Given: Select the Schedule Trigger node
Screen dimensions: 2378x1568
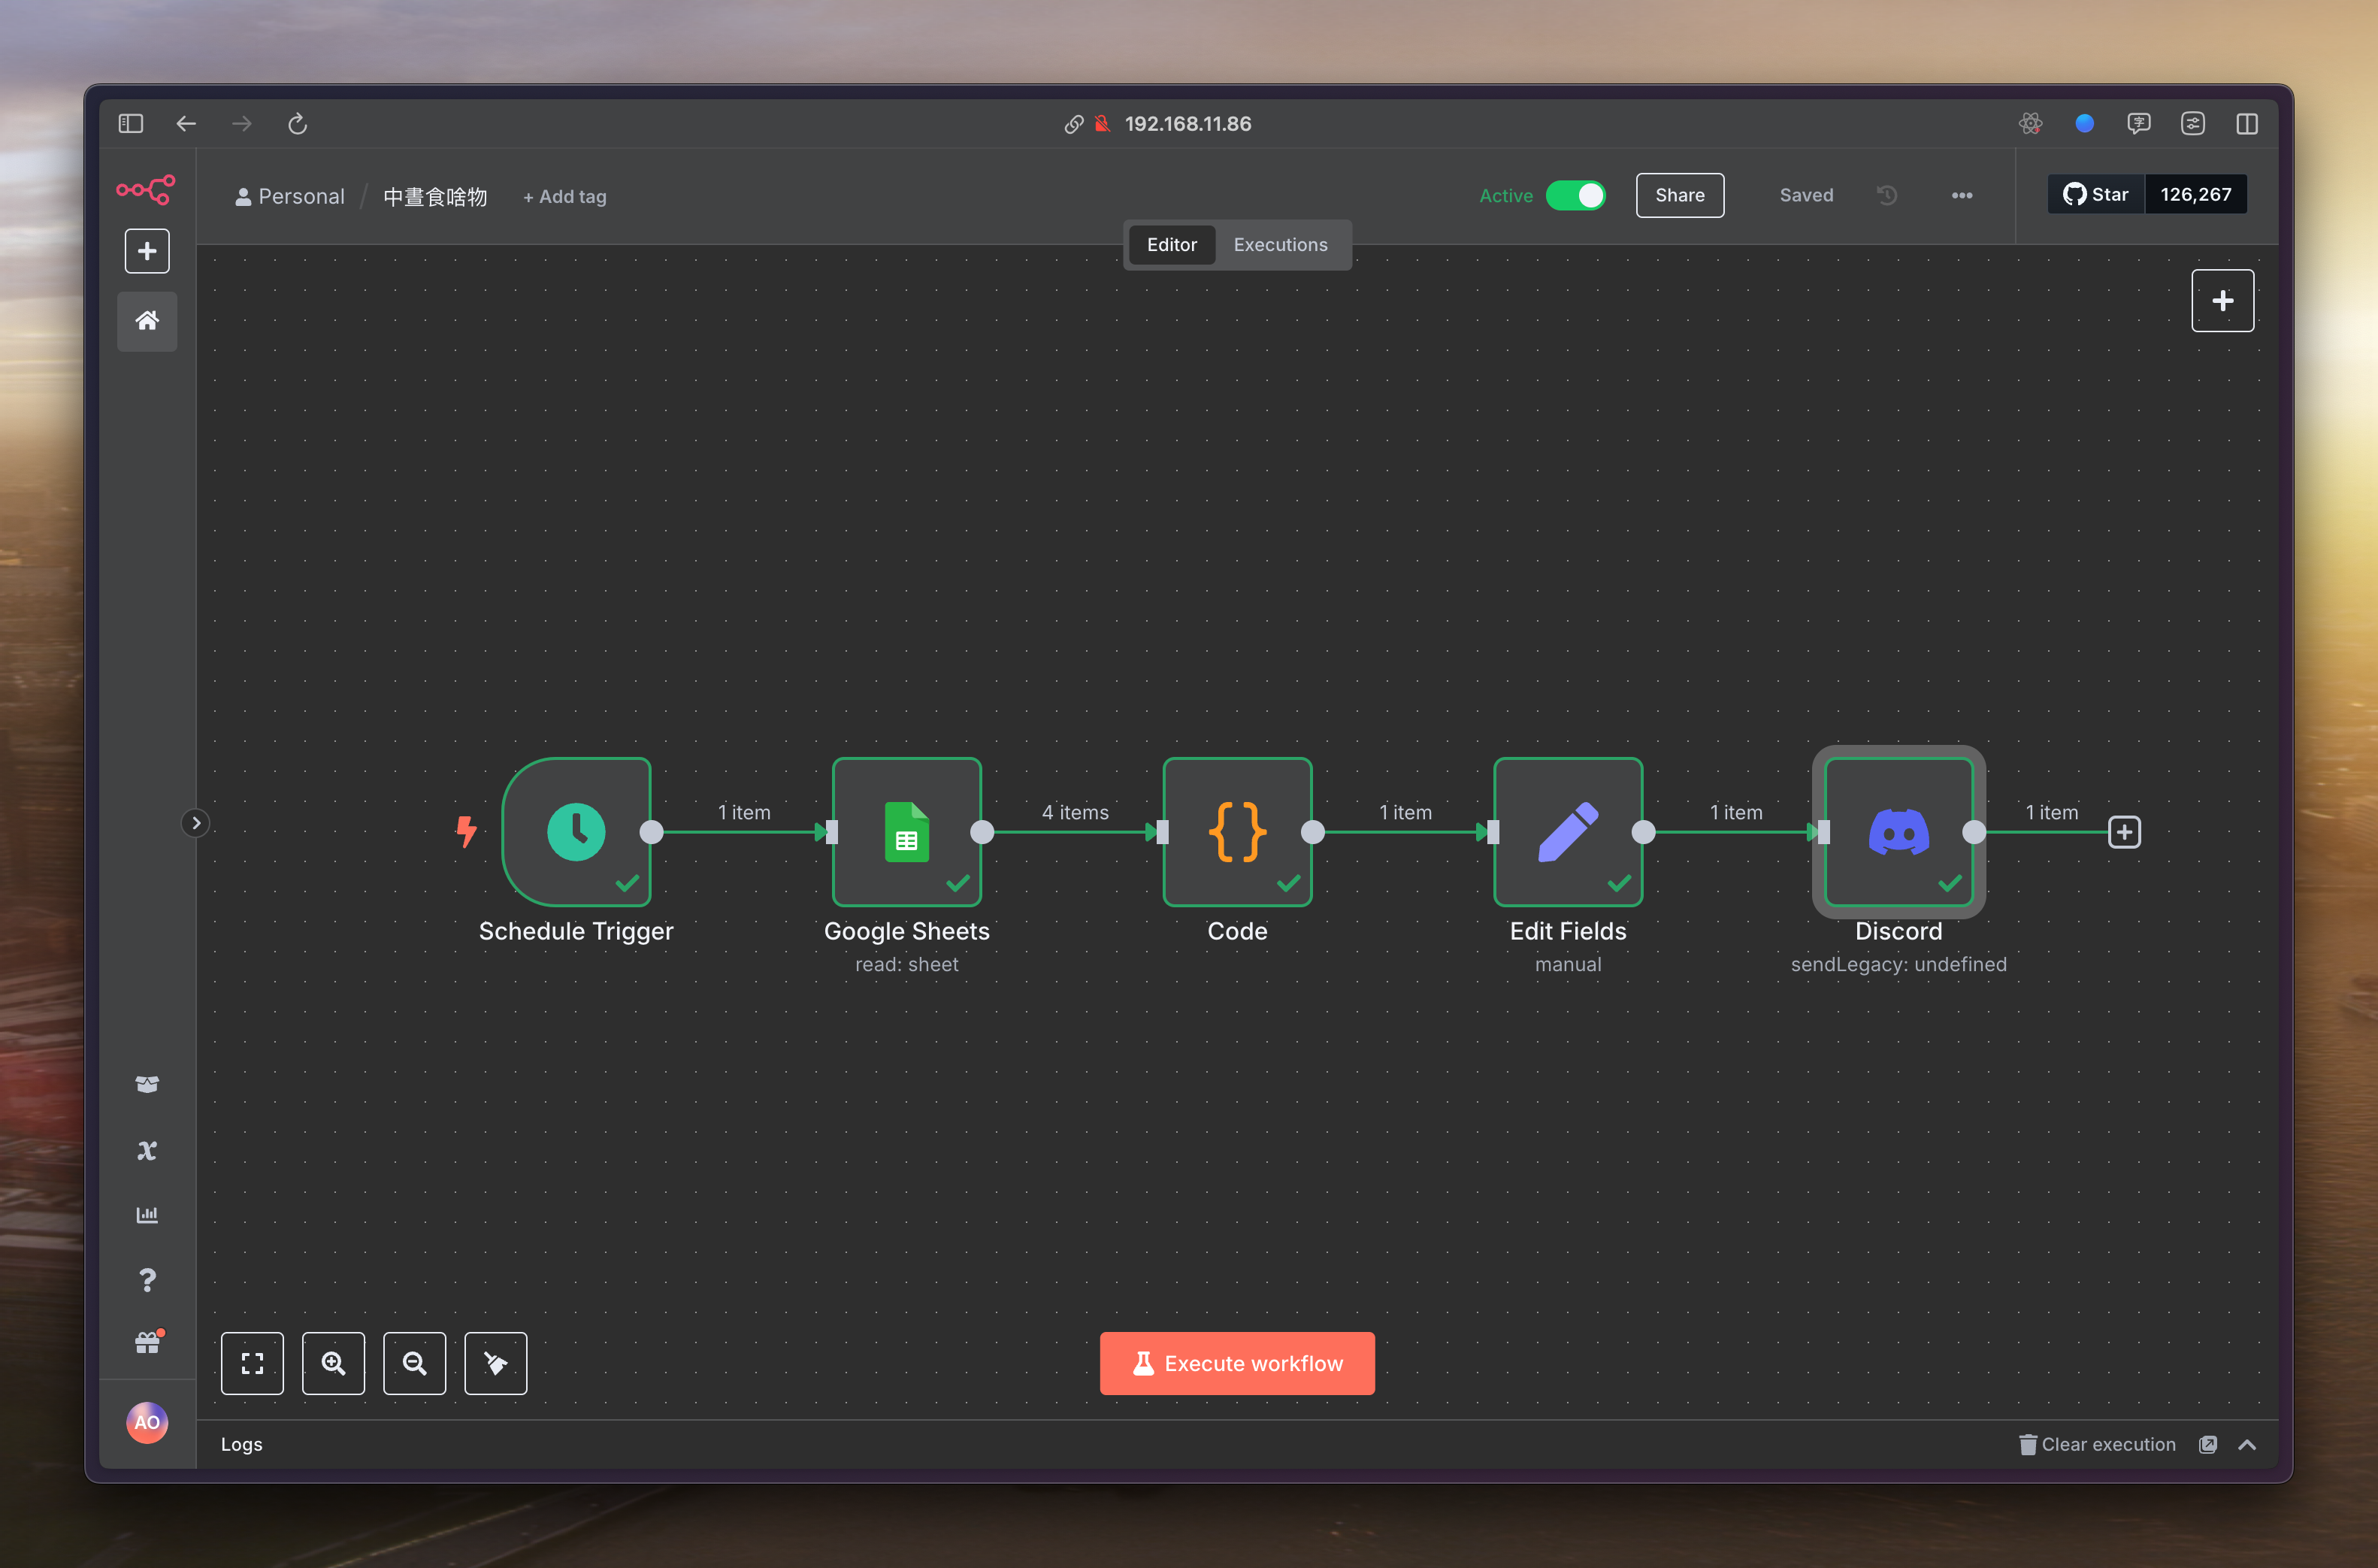Looking at the screenshot, I should click(576, 832).
